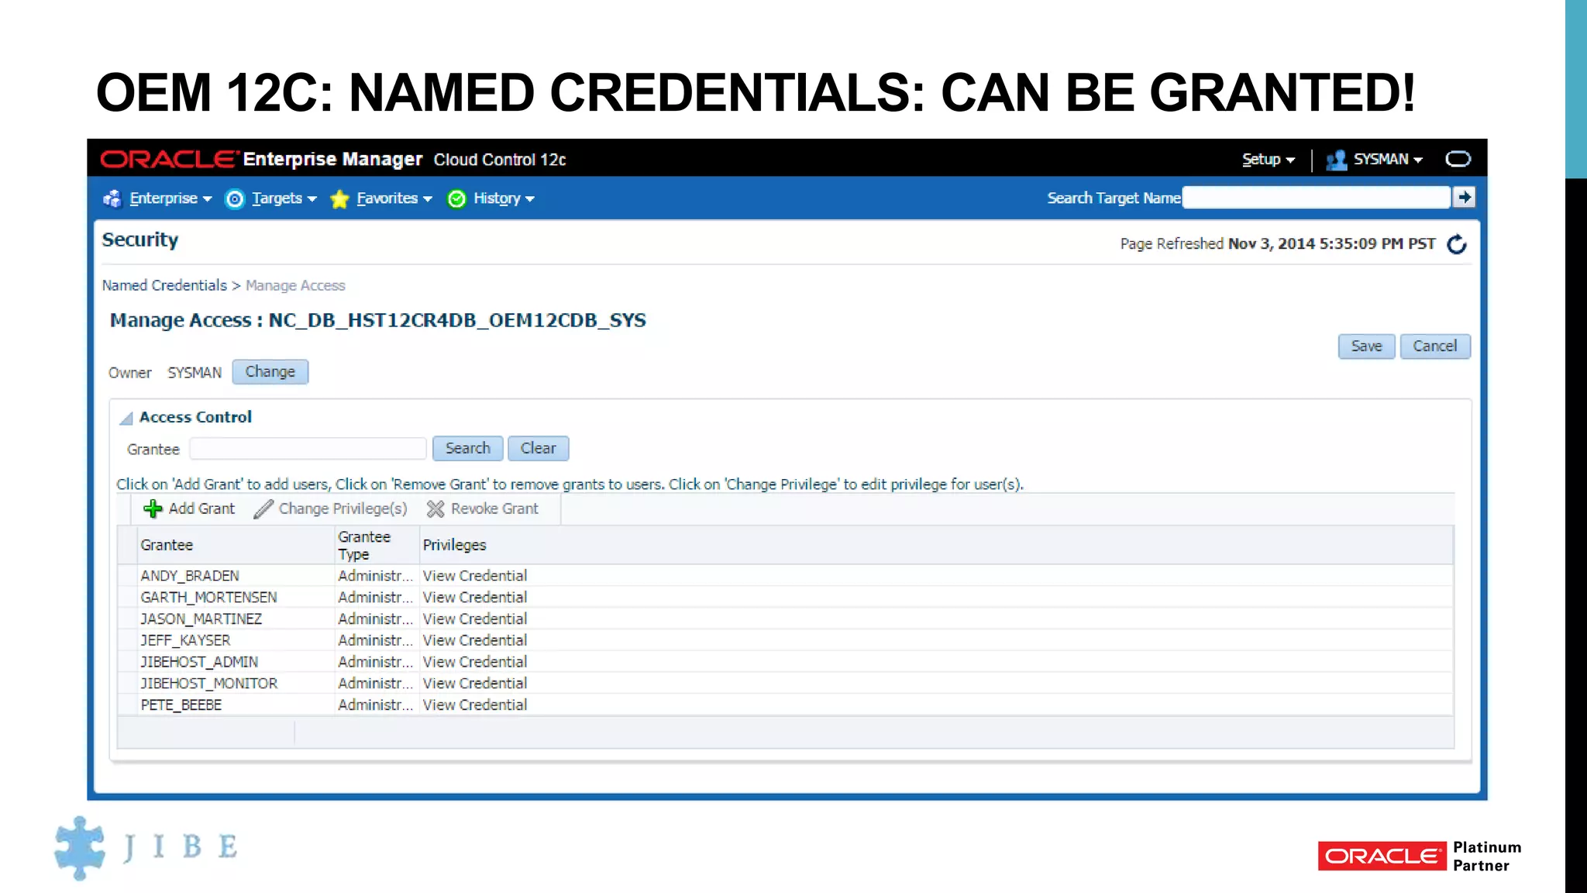Focus the Search Target Name field

(1317, 198)
